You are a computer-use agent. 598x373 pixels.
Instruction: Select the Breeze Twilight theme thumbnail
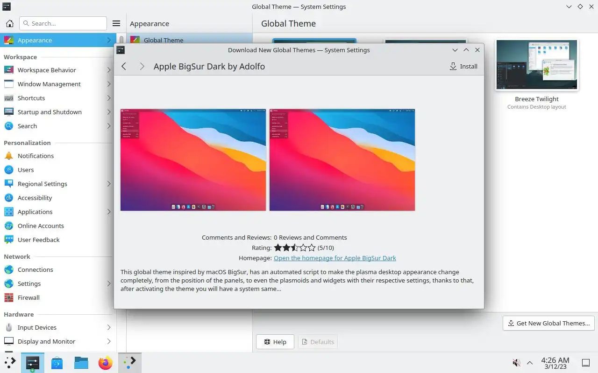click(x=537, y=64)
